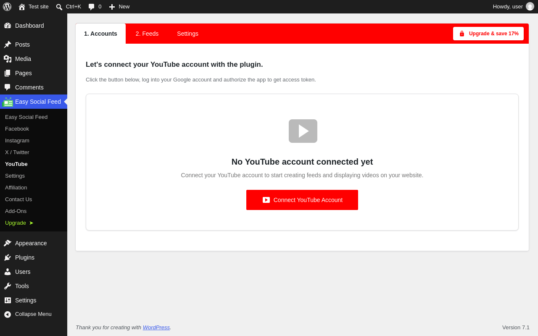
Task: Open the Facebook submenu item
Action: click(x=34, y=129)
